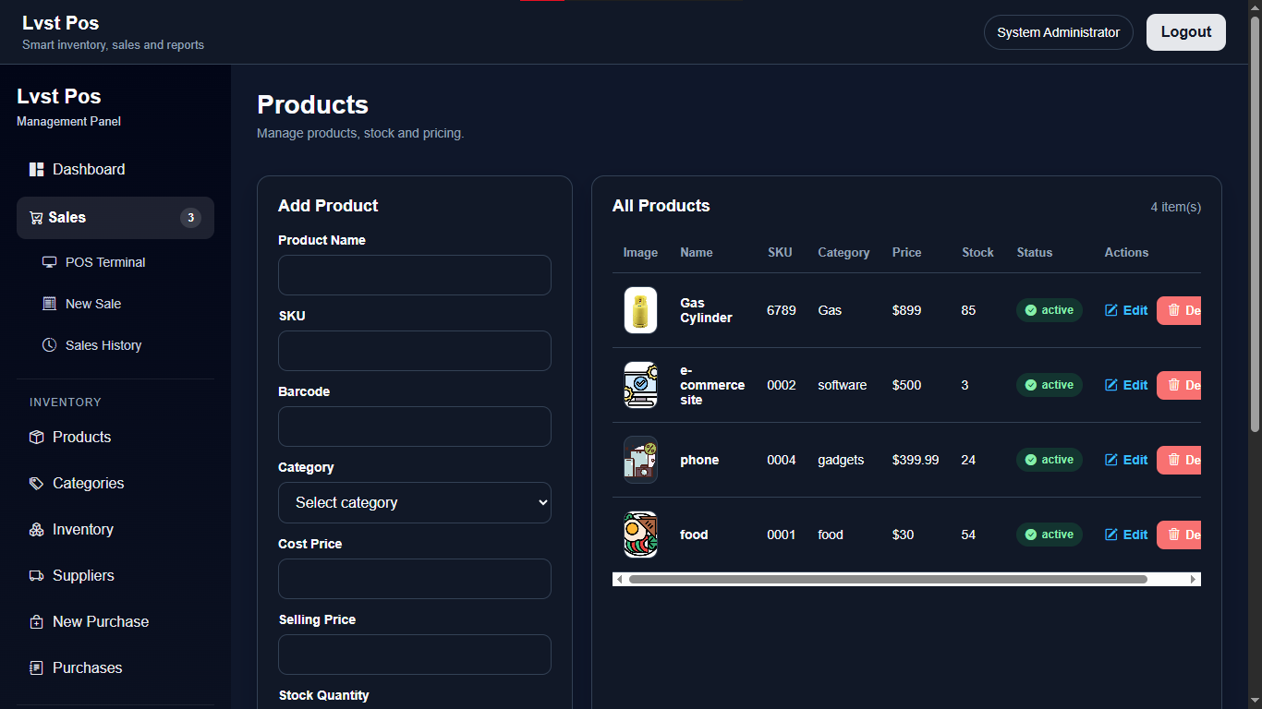Click SKU value 6789
Screen dimensions: 1262x709
pos(782,310)
